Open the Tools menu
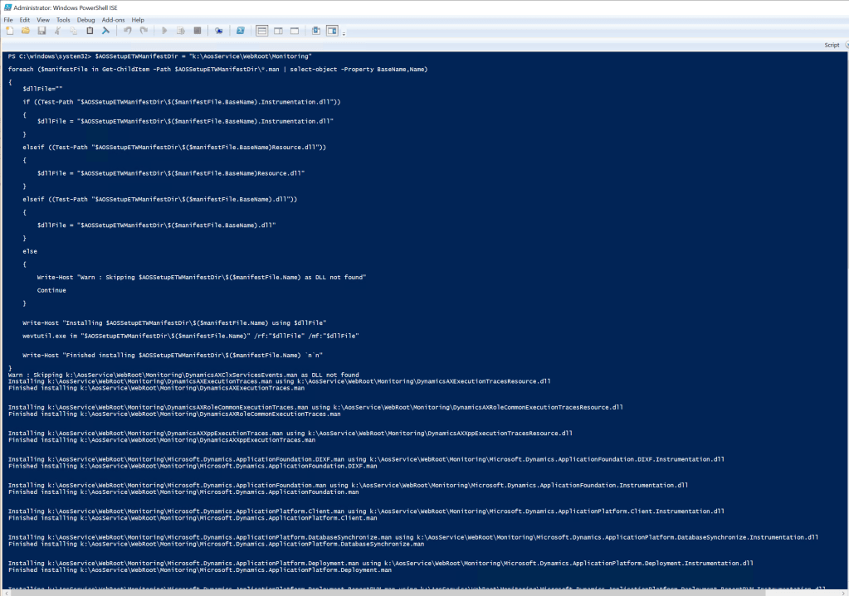Screen dimensions: 849x596 63,19
